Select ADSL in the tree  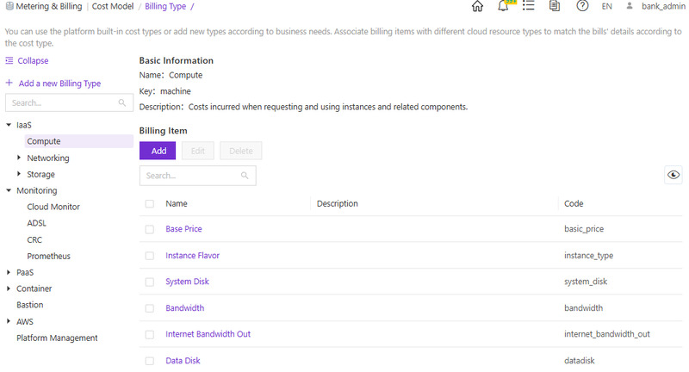click(36, 223)
